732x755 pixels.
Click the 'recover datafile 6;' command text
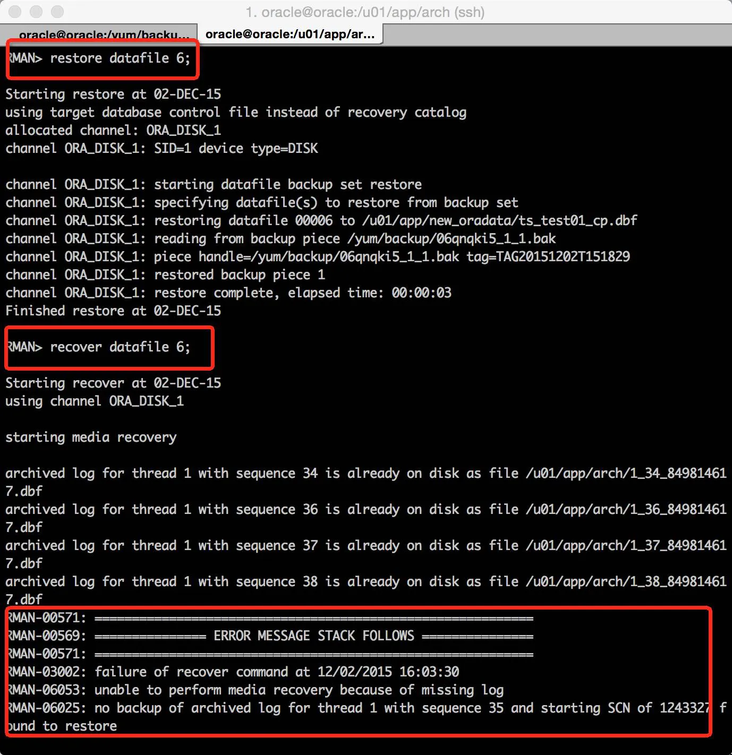[x=120, y=347]
